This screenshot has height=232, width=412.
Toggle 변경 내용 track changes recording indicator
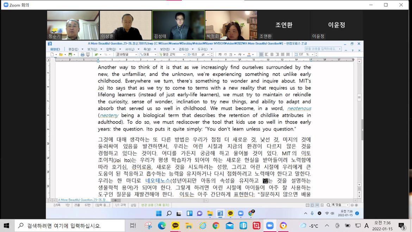[155, 205]
